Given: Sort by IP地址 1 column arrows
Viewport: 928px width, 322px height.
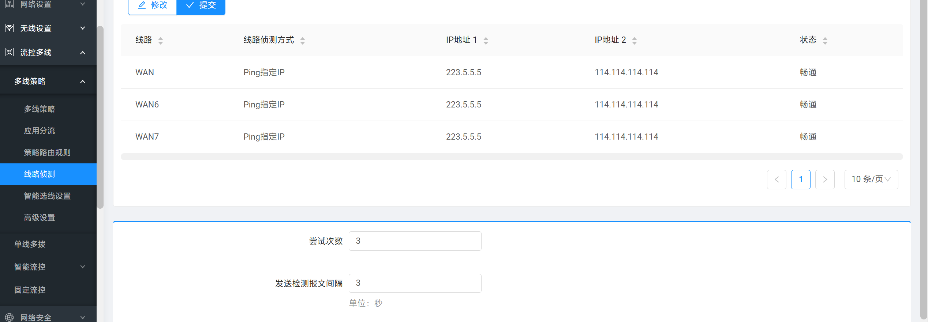Looking at the screenshot, I should click(486, 41).
